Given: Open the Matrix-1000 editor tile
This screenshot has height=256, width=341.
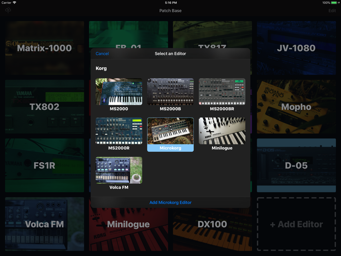Looking at the screenshot, I should pyautogui.click(x=44, y=48).
